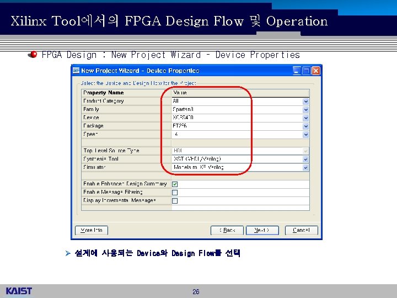Viewport: 397px width, 298px height.
Task: Click the Synthesis Tool label
Action: pos(101,159)
